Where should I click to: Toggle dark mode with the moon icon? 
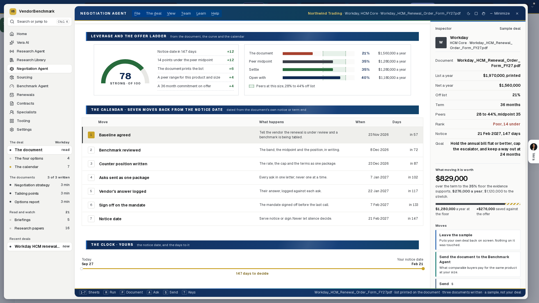pyautogui.click(x=469, y=13)
